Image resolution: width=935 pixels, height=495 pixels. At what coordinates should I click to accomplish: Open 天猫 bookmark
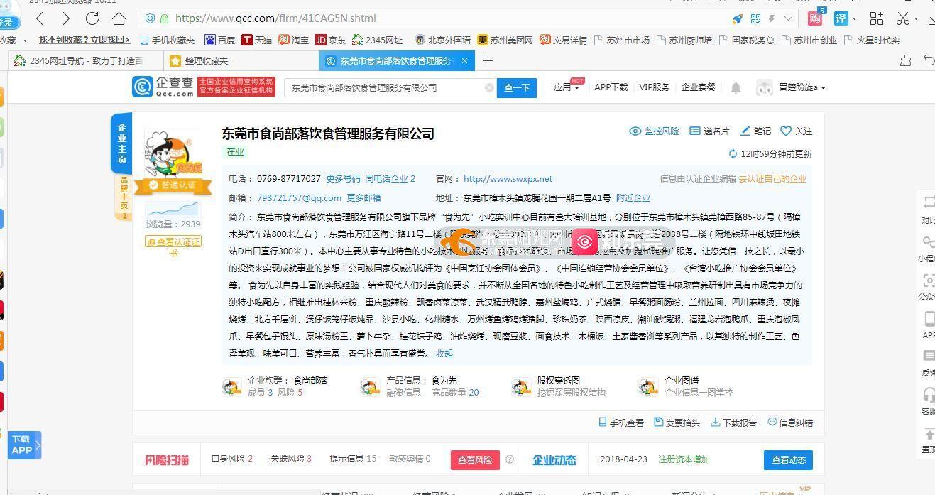click(x=257, y=40)
